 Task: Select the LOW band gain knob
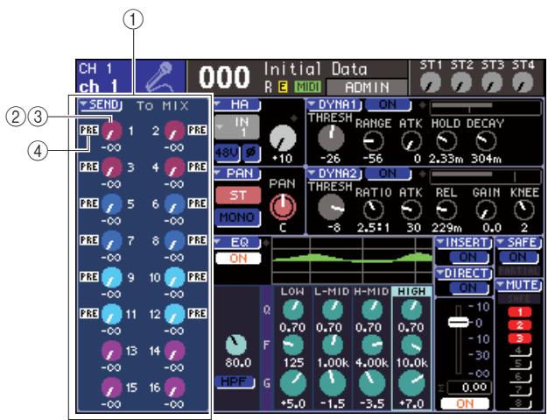pos(293,384)
